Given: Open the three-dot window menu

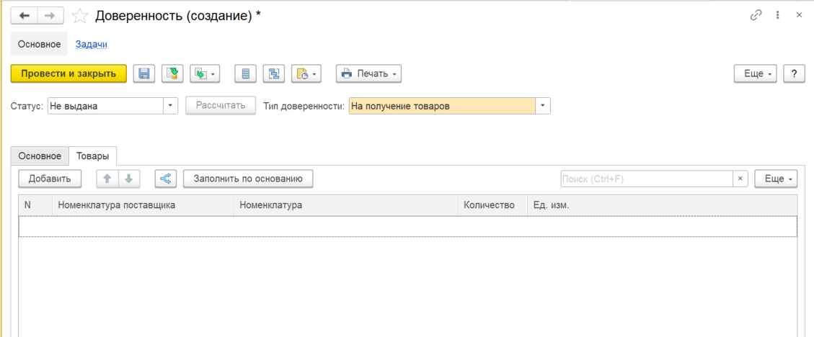Looking at the screenshot, I should tap(778, 16).
